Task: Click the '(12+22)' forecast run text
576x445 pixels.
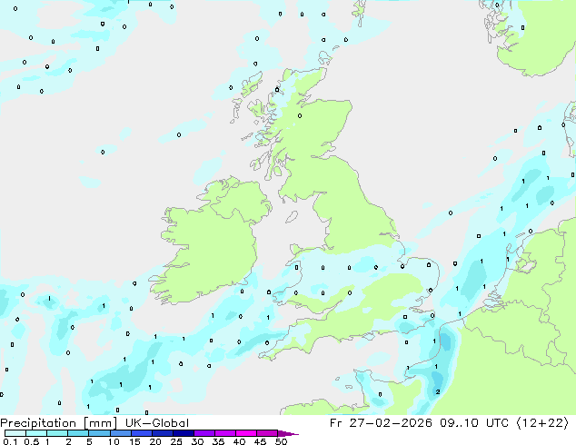Action: (x=543, y=423)
